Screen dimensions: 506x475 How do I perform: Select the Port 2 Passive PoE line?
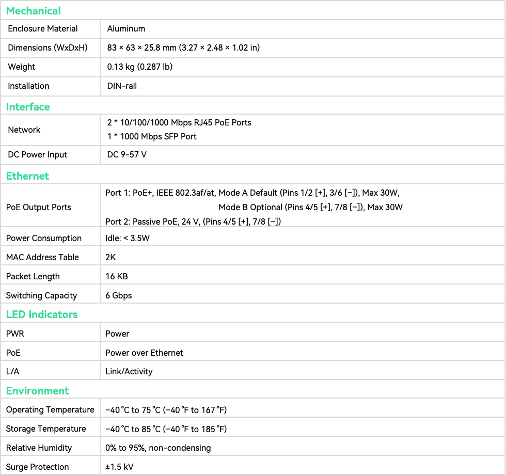click(193, 221)
